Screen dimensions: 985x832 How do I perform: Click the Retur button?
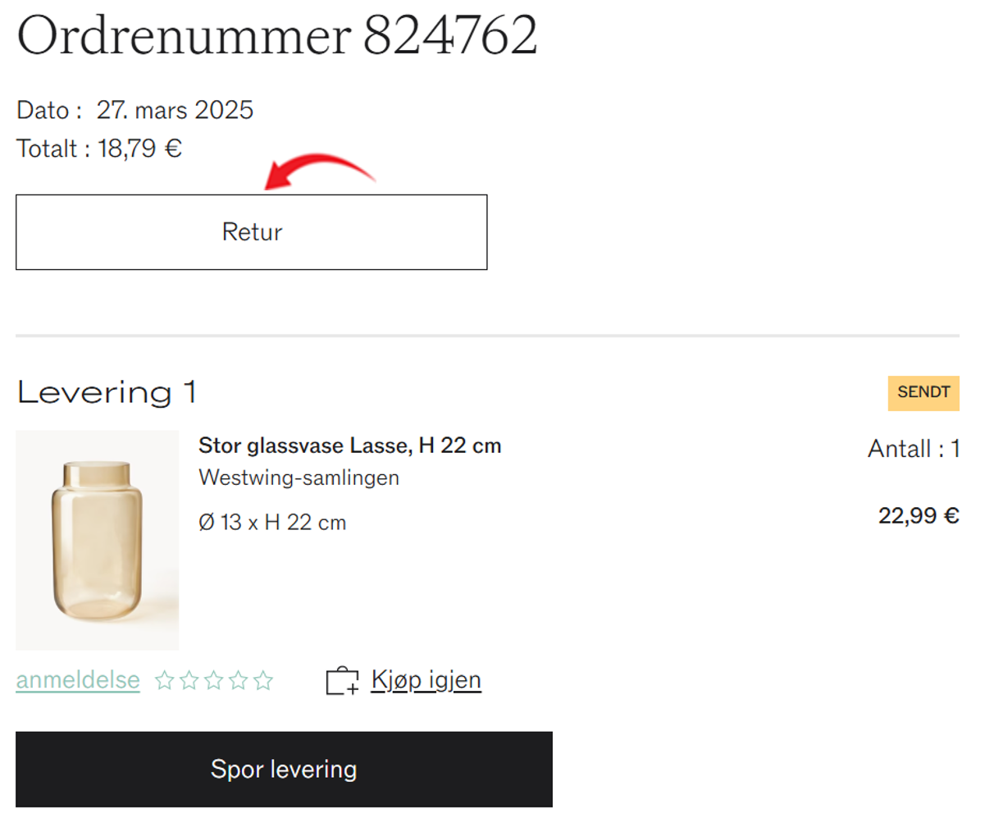[251, 232]
